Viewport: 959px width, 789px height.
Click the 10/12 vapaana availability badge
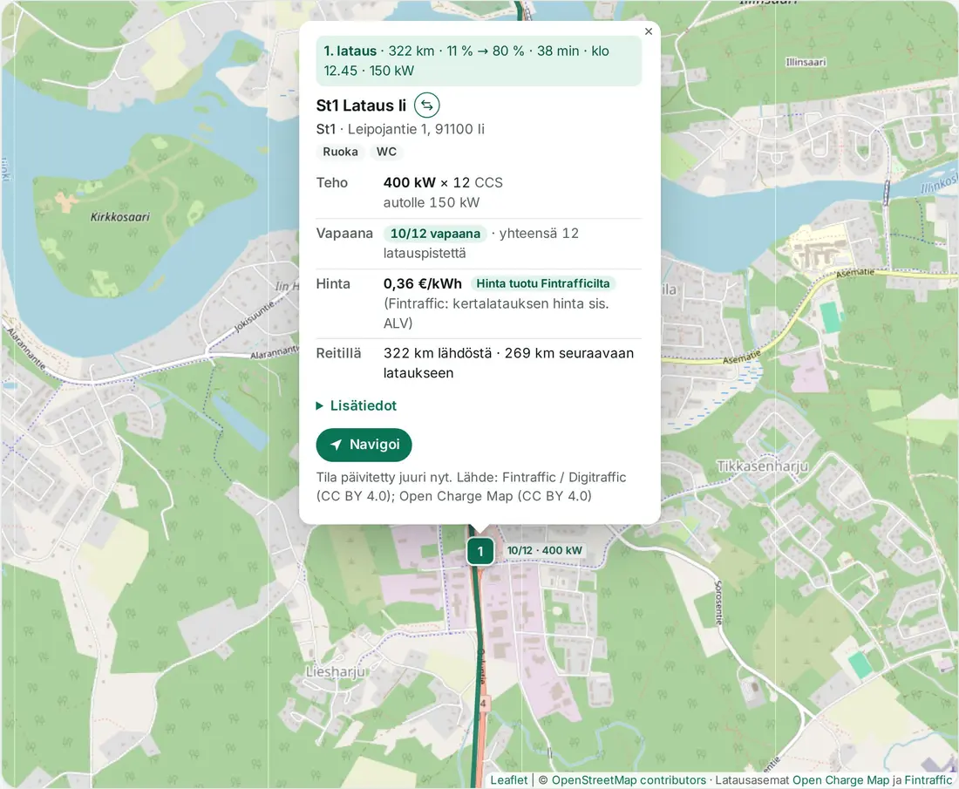click(x=435, y=234)
